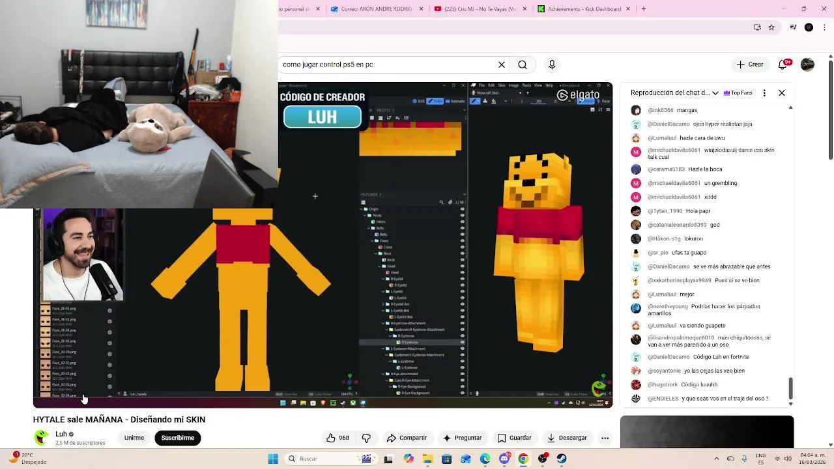Open the File menu in Blockbench
Image resolution: width=834 pixels, height=469 pixels.
click(482, 85)
